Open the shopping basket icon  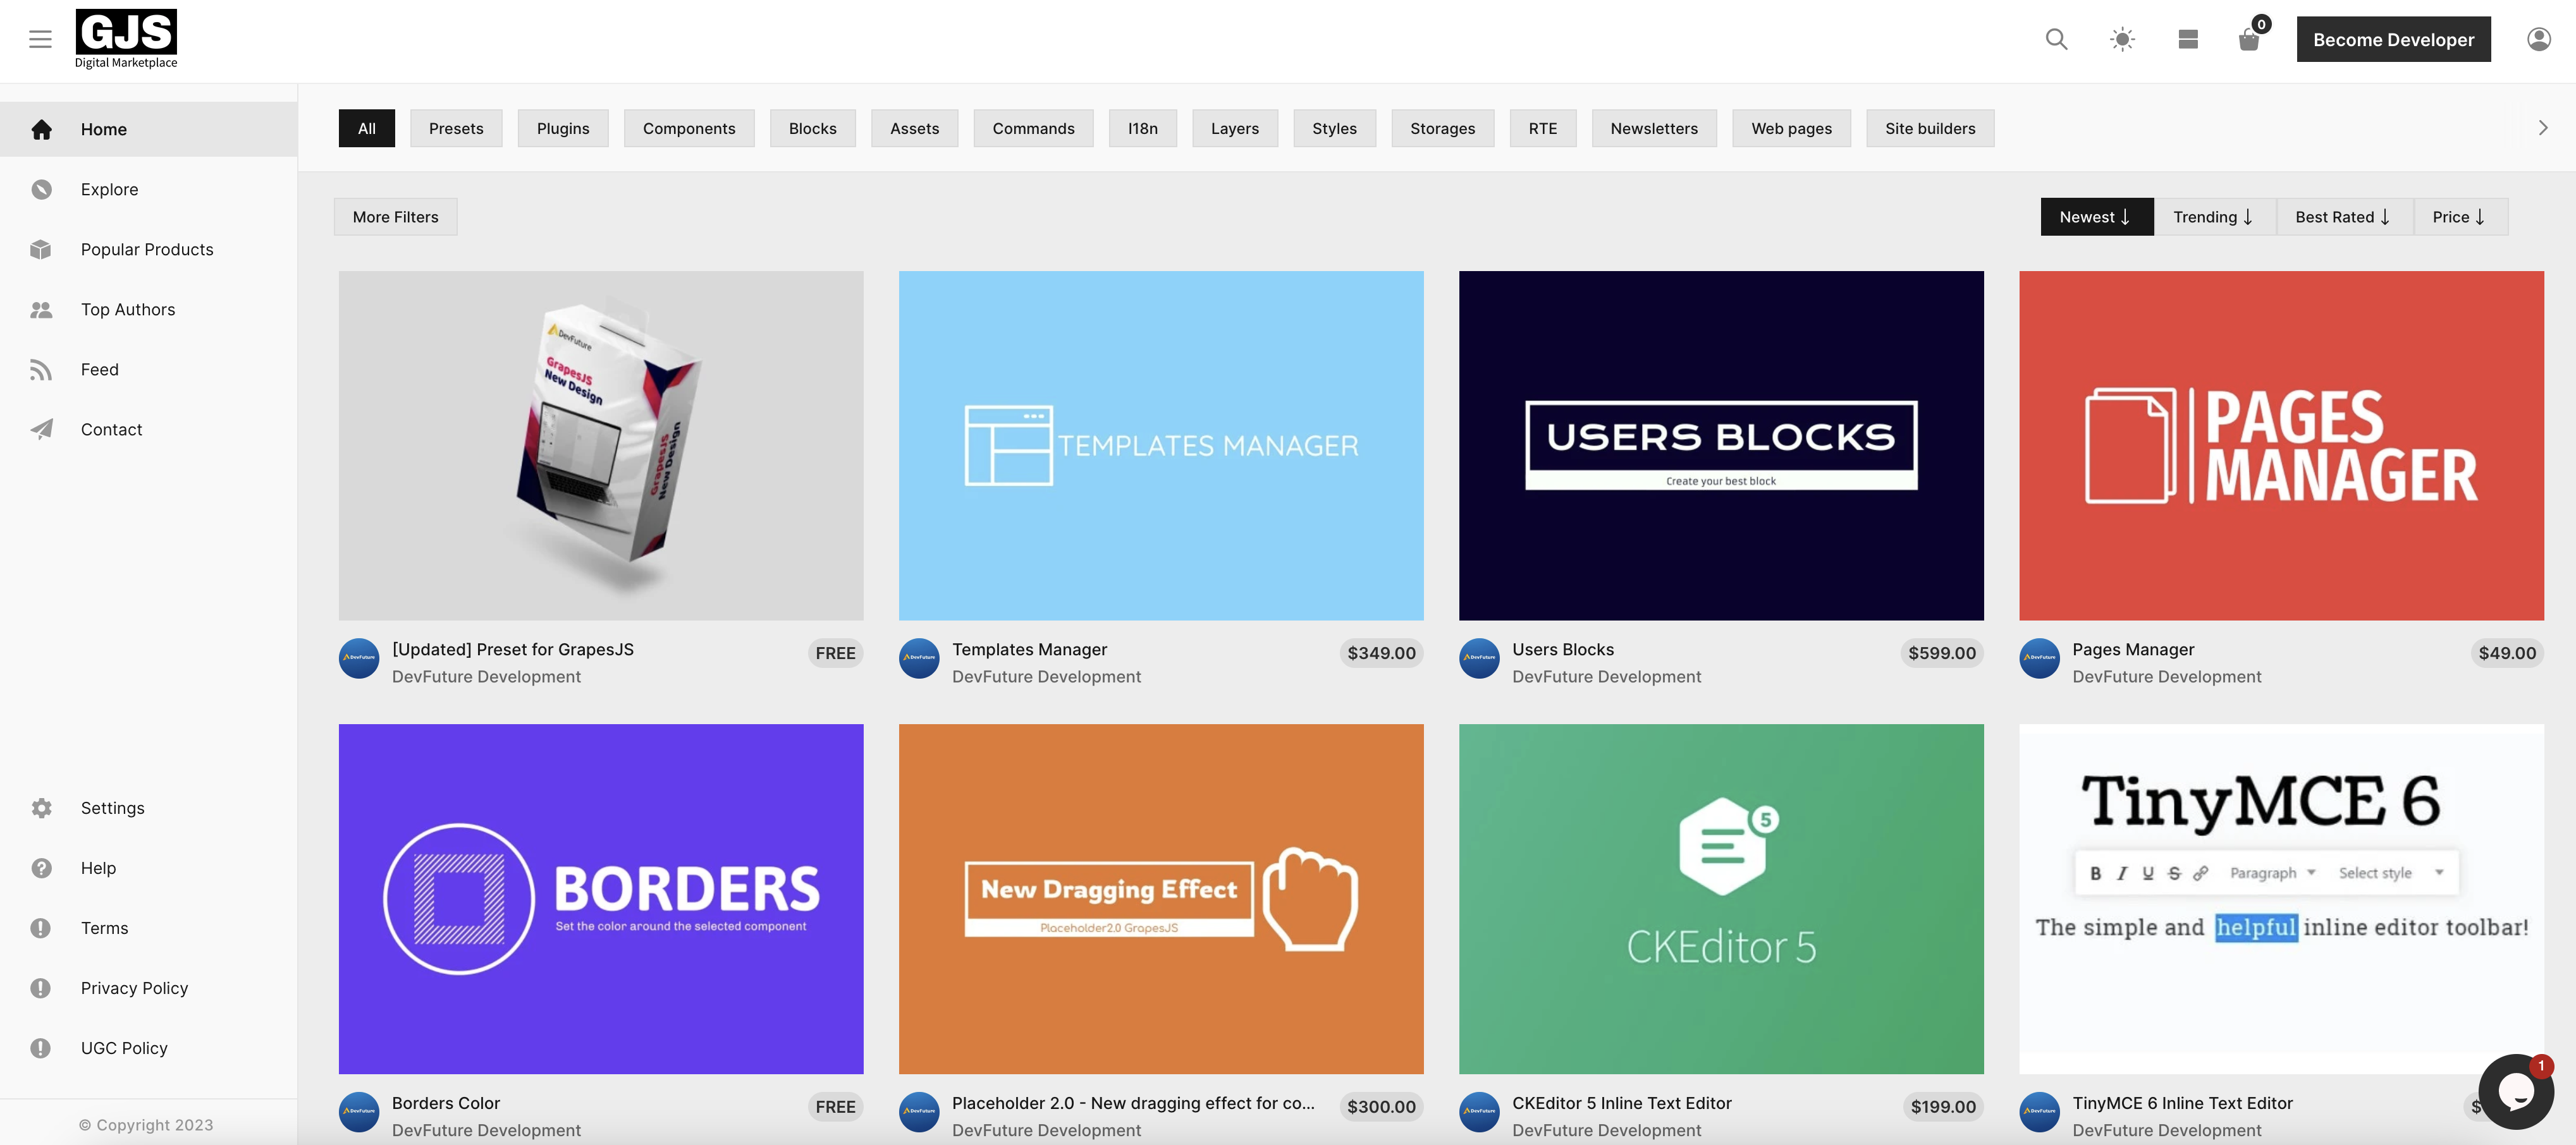(2249, 39)
